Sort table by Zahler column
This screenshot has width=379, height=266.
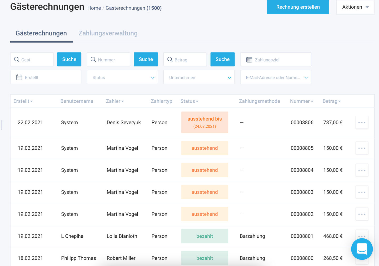click(115, 101)
